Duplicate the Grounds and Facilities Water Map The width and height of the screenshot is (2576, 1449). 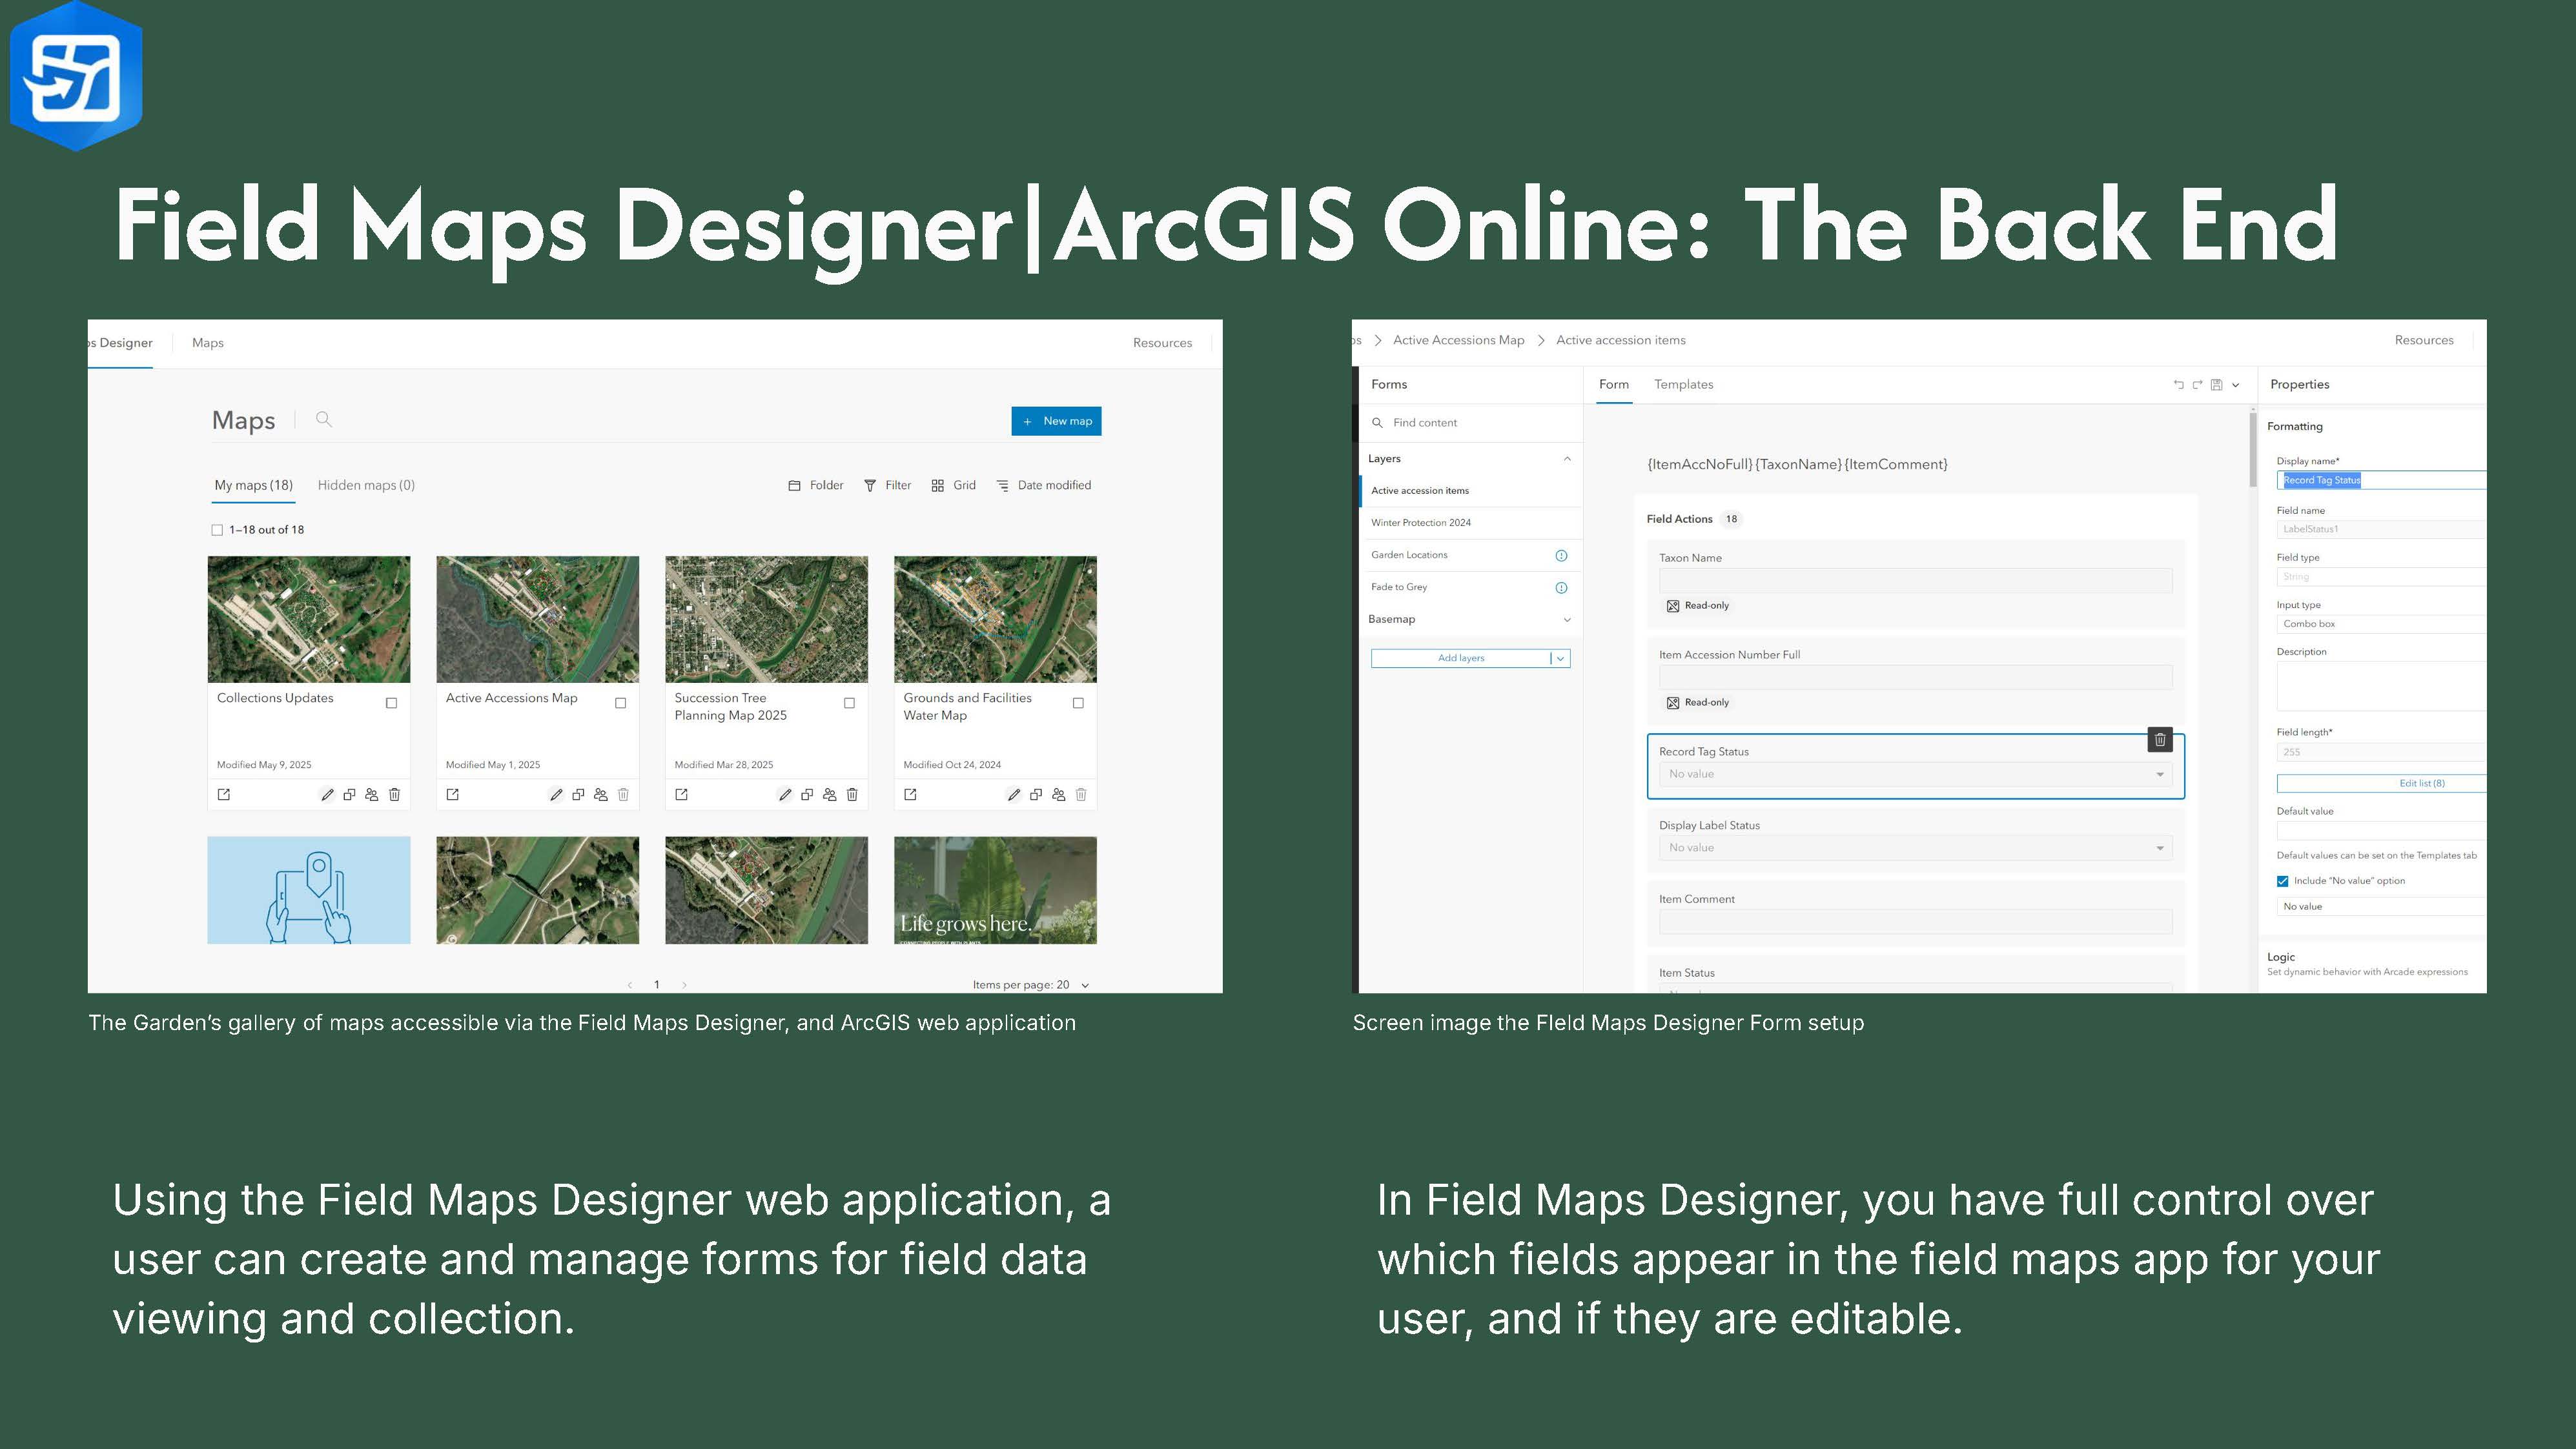coord(1036,795)
